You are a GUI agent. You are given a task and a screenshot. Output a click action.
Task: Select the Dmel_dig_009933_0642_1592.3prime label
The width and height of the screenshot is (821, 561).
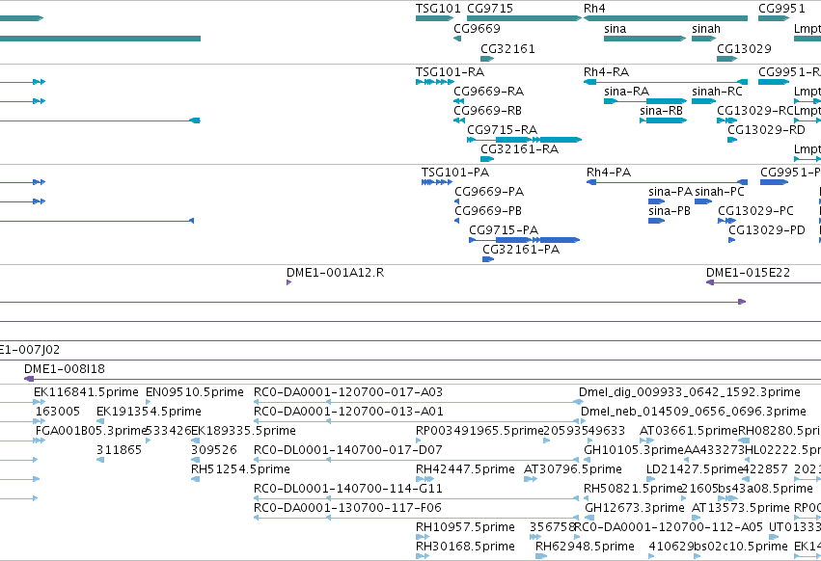690,392
